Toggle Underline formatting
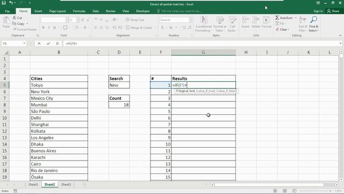Image resolution: width=344 pixels, height=194 pixels. coord(54,27)
